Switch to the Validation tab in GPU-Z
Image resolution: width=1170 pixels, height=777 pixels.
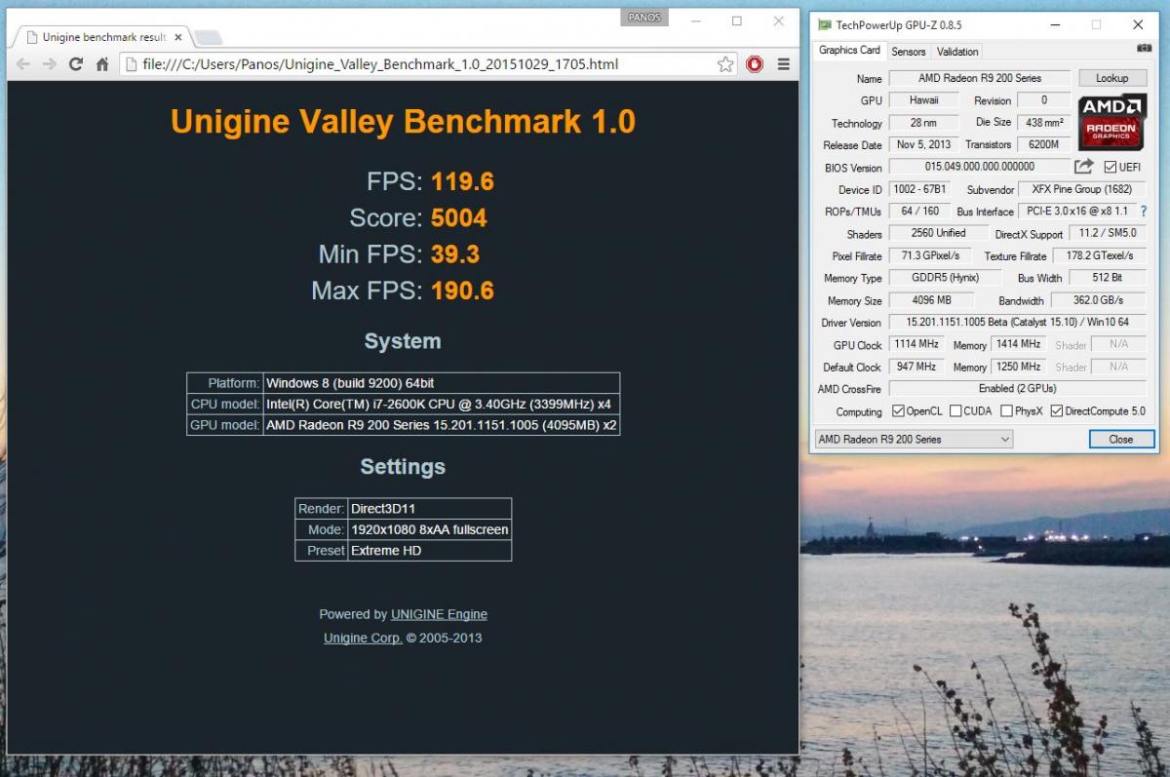click(x=957, y=52)
